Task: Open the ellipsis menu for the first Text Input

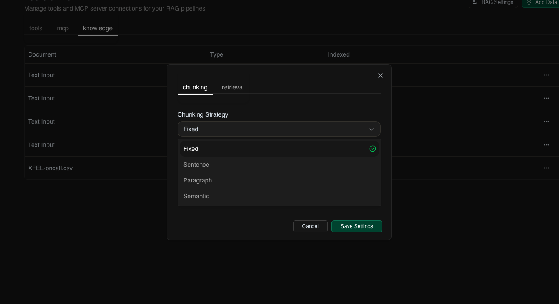Action: pos(547,75)
